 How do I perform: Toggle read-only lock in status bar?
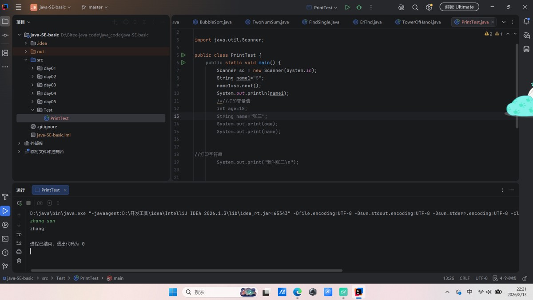pyautogui.click(x=525, y=278)
